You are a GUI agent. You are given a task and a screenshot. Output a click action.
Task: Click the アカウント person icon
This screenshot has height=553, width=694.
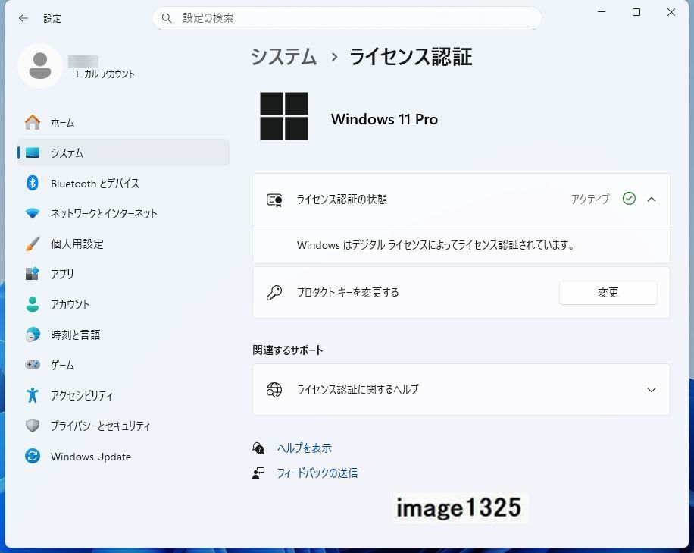[x=33, y=304]
